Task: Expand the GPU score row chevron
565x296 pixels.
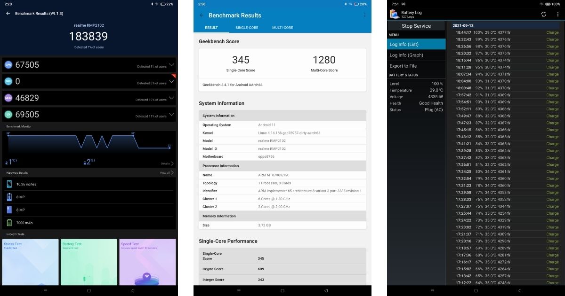Action: click(171, 81)
